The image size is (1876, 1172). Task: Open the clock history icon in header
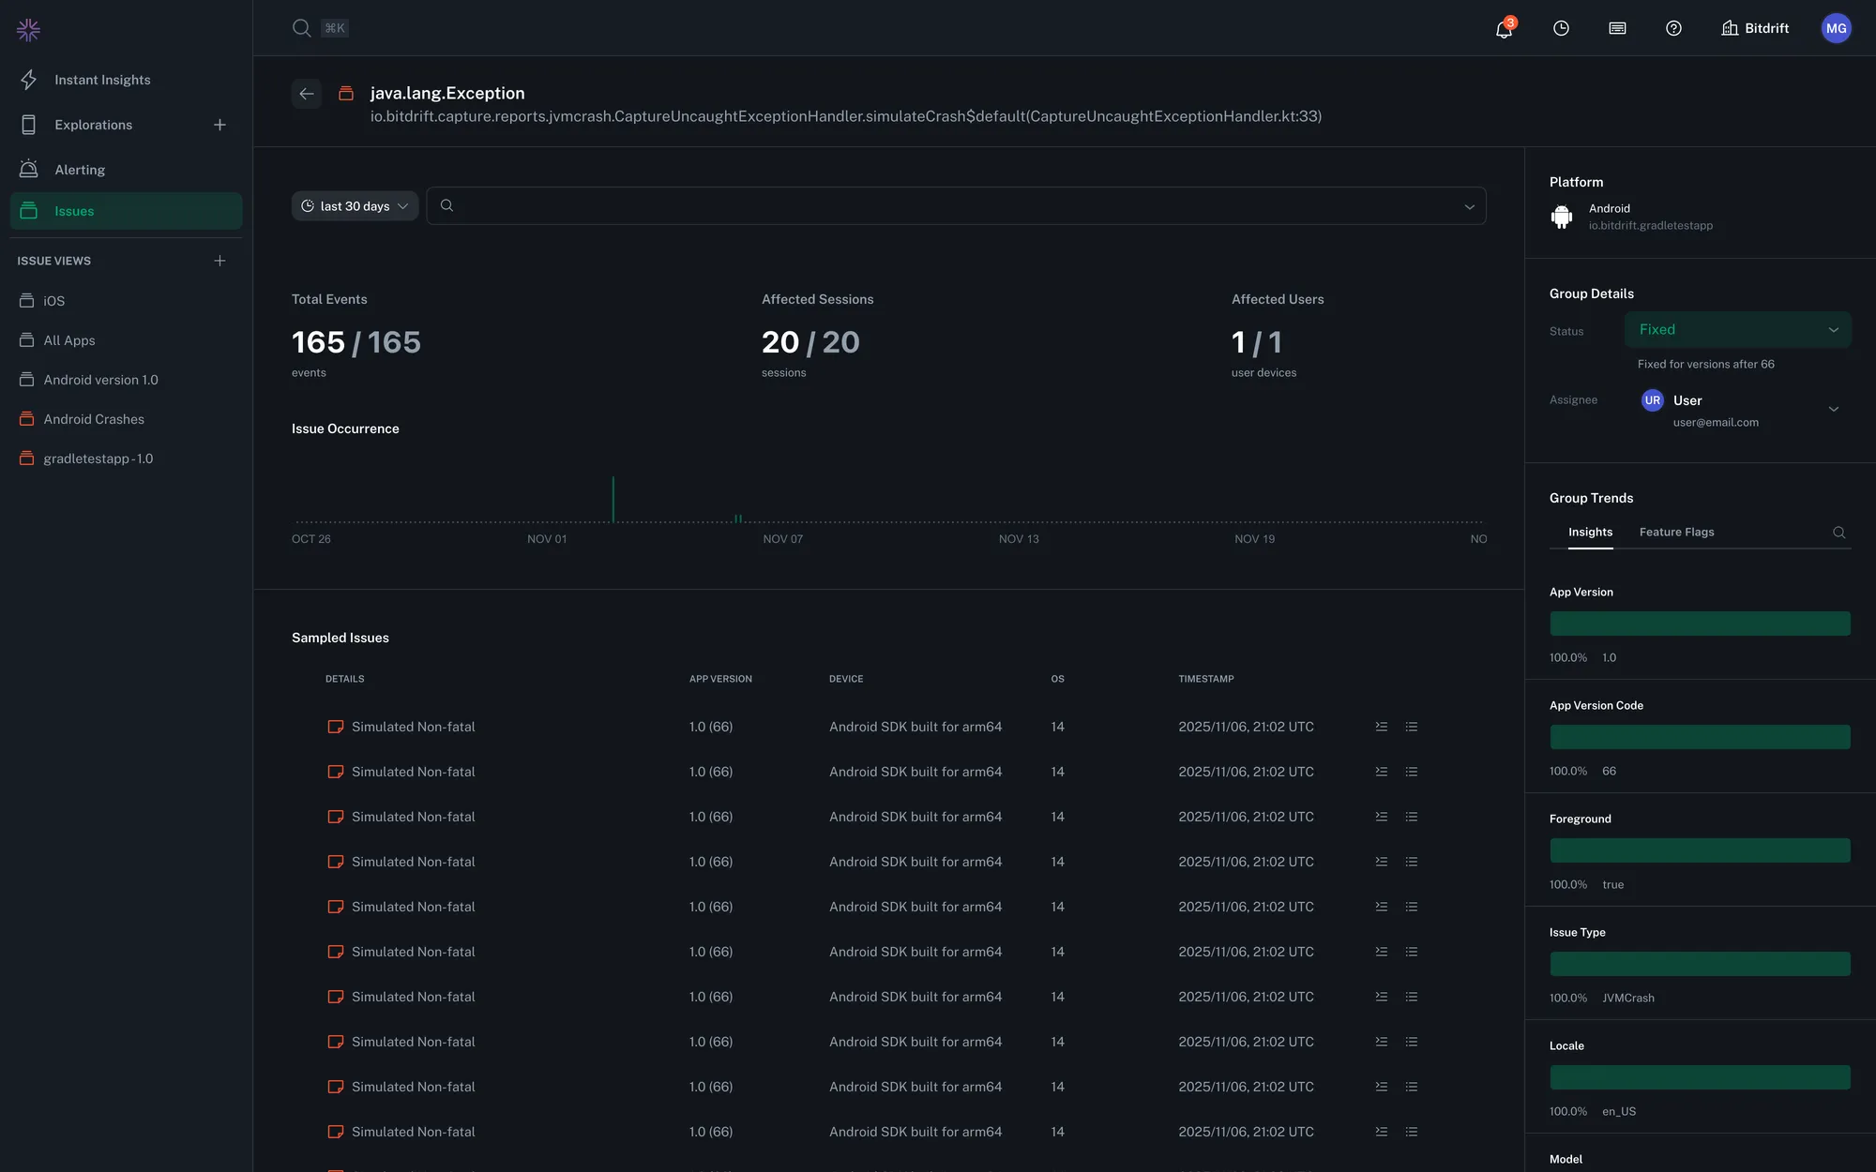click(1561, 29)
